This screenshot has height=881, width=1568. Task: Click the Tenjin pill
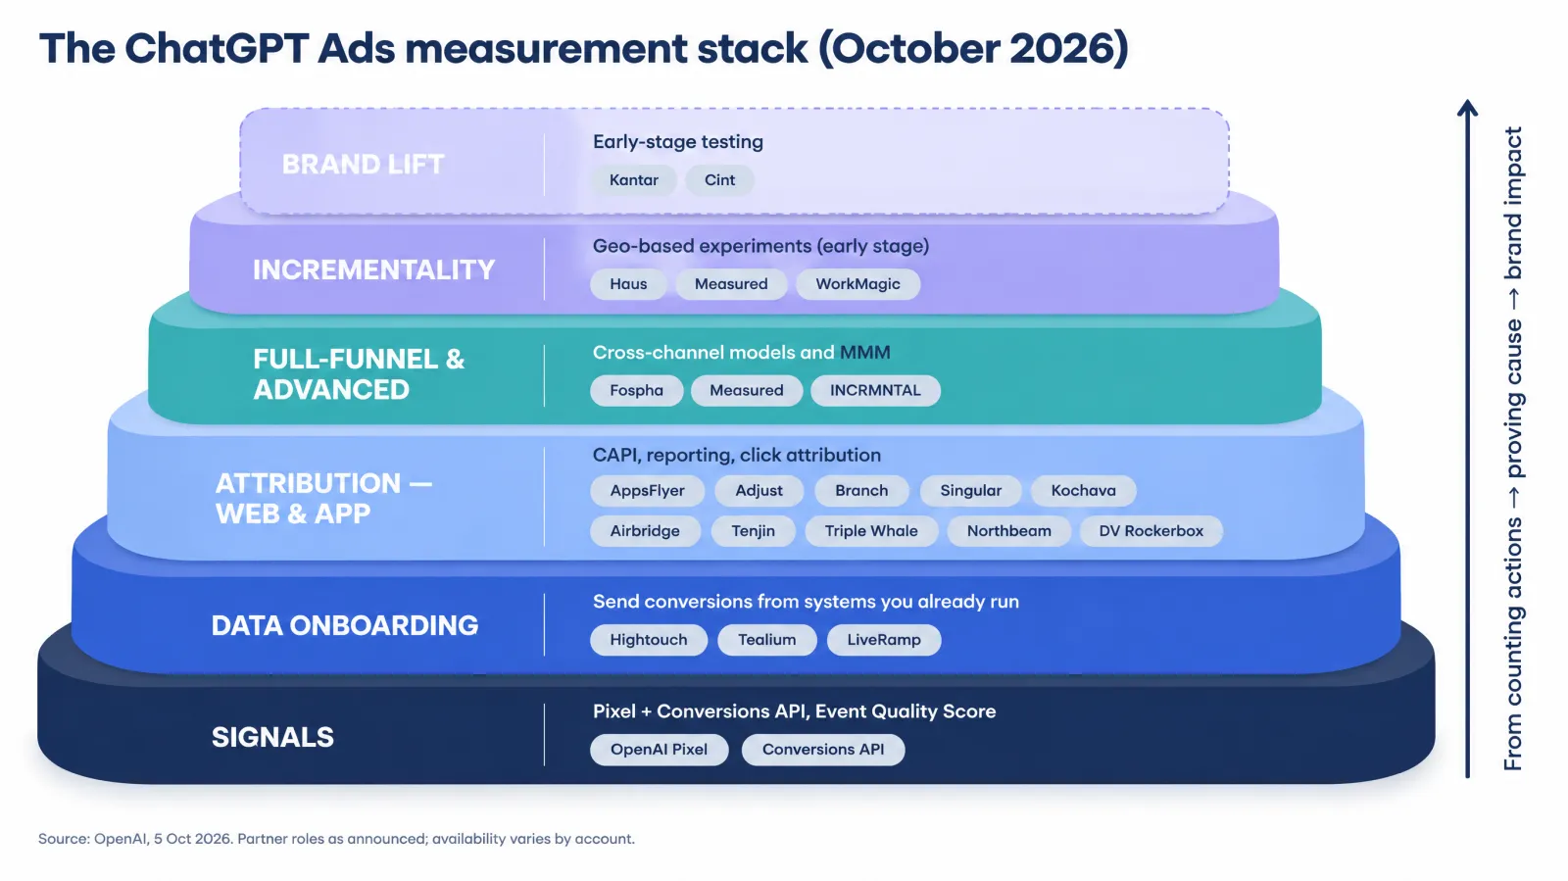click(x=753, y=531)
